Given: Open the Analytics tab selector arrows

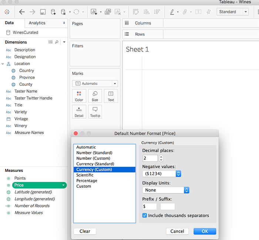Looking at the screenshot, I should [x=64, y=23].
